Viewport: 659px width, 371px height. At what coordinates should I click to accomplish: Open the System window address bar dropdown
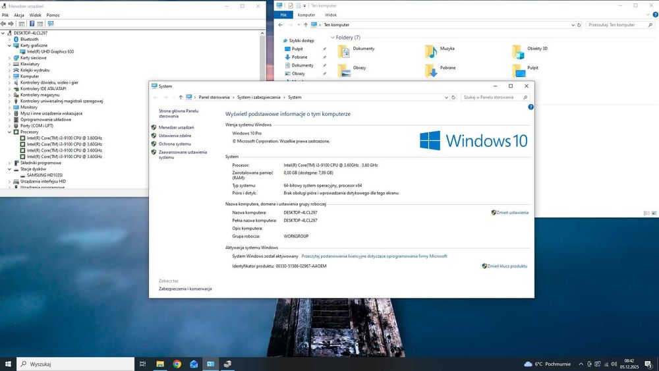446,98
